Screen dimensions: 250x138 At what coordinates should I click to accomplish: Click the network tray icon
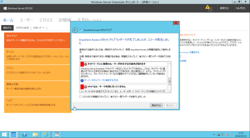tap(222, 135)
